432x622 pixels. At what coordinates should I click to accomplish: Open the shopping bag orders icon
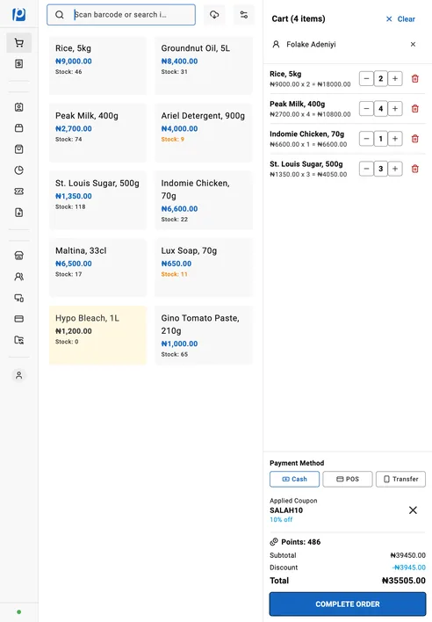pyautogui.click(x=18, y=149)
